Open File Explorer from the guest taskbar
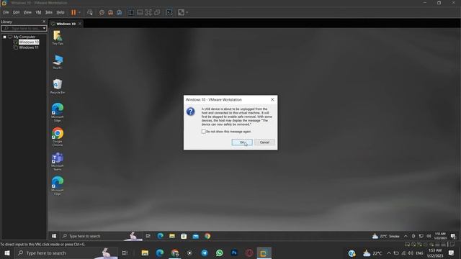This screenshot has height=259, width=461. point(172,236)
